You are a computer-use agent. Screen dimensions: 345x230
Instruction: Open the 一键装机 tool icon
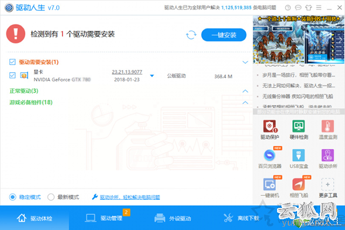pyautogui.click(x=270, y=184)
